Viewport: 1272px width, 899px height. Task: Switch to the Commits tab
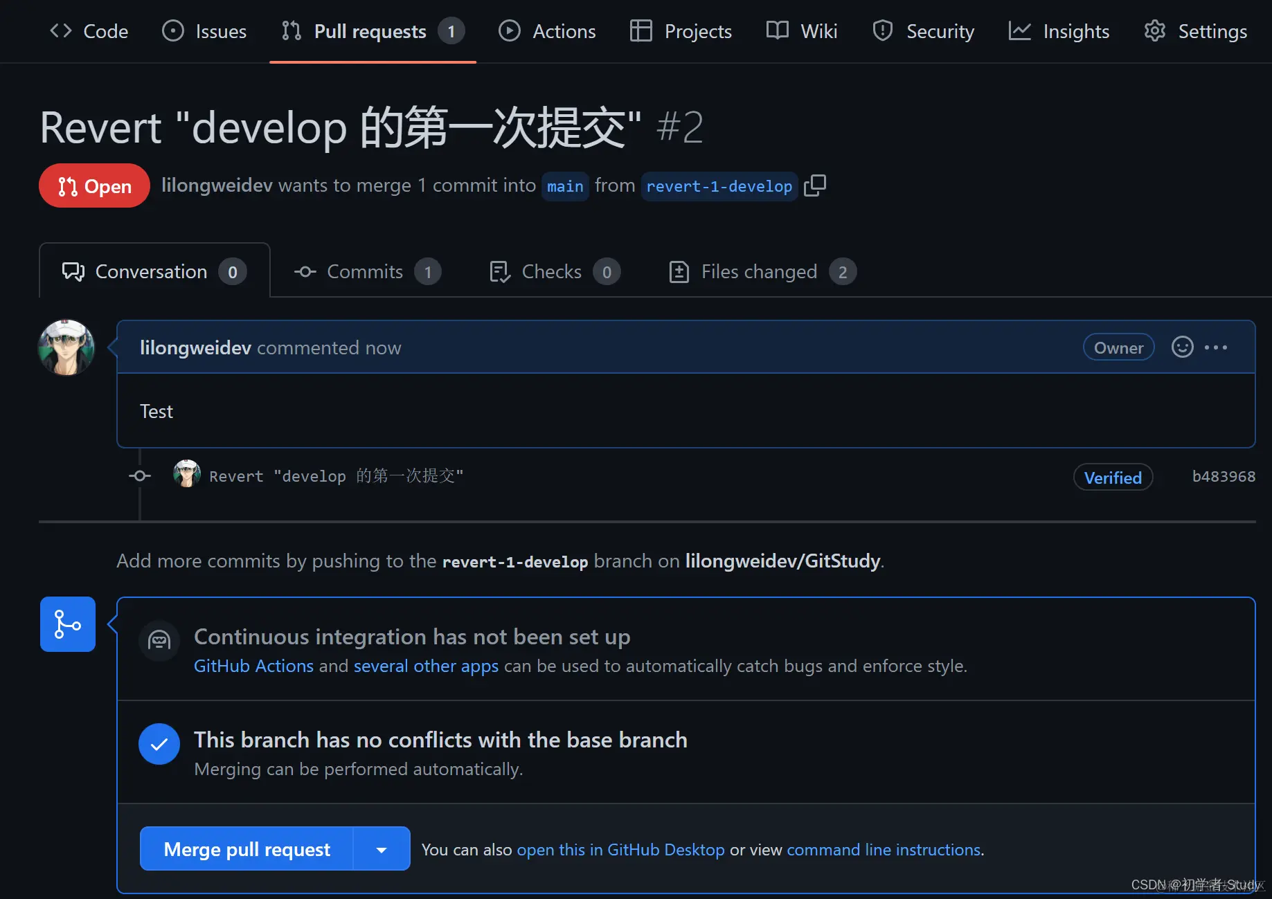click(365, 271)
